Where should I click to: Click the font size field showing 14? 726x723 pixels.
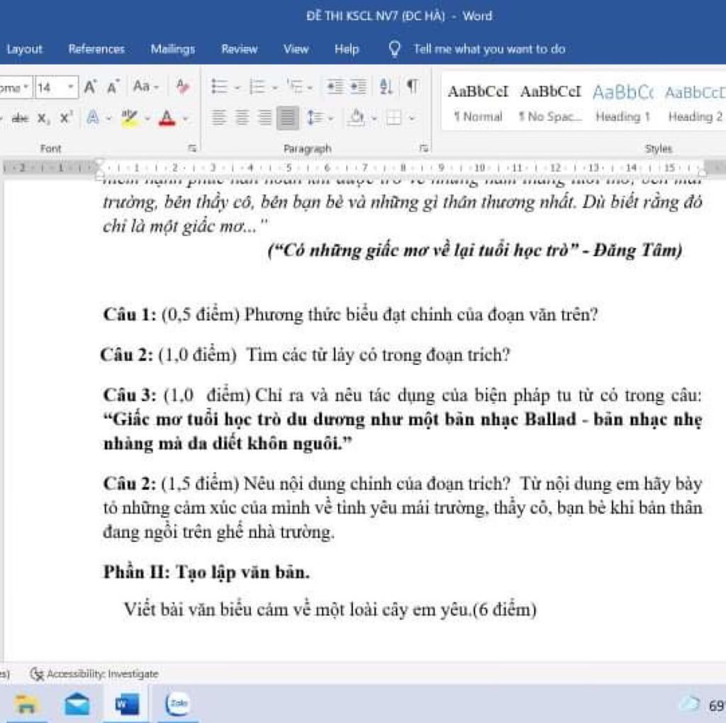[51, 87]
